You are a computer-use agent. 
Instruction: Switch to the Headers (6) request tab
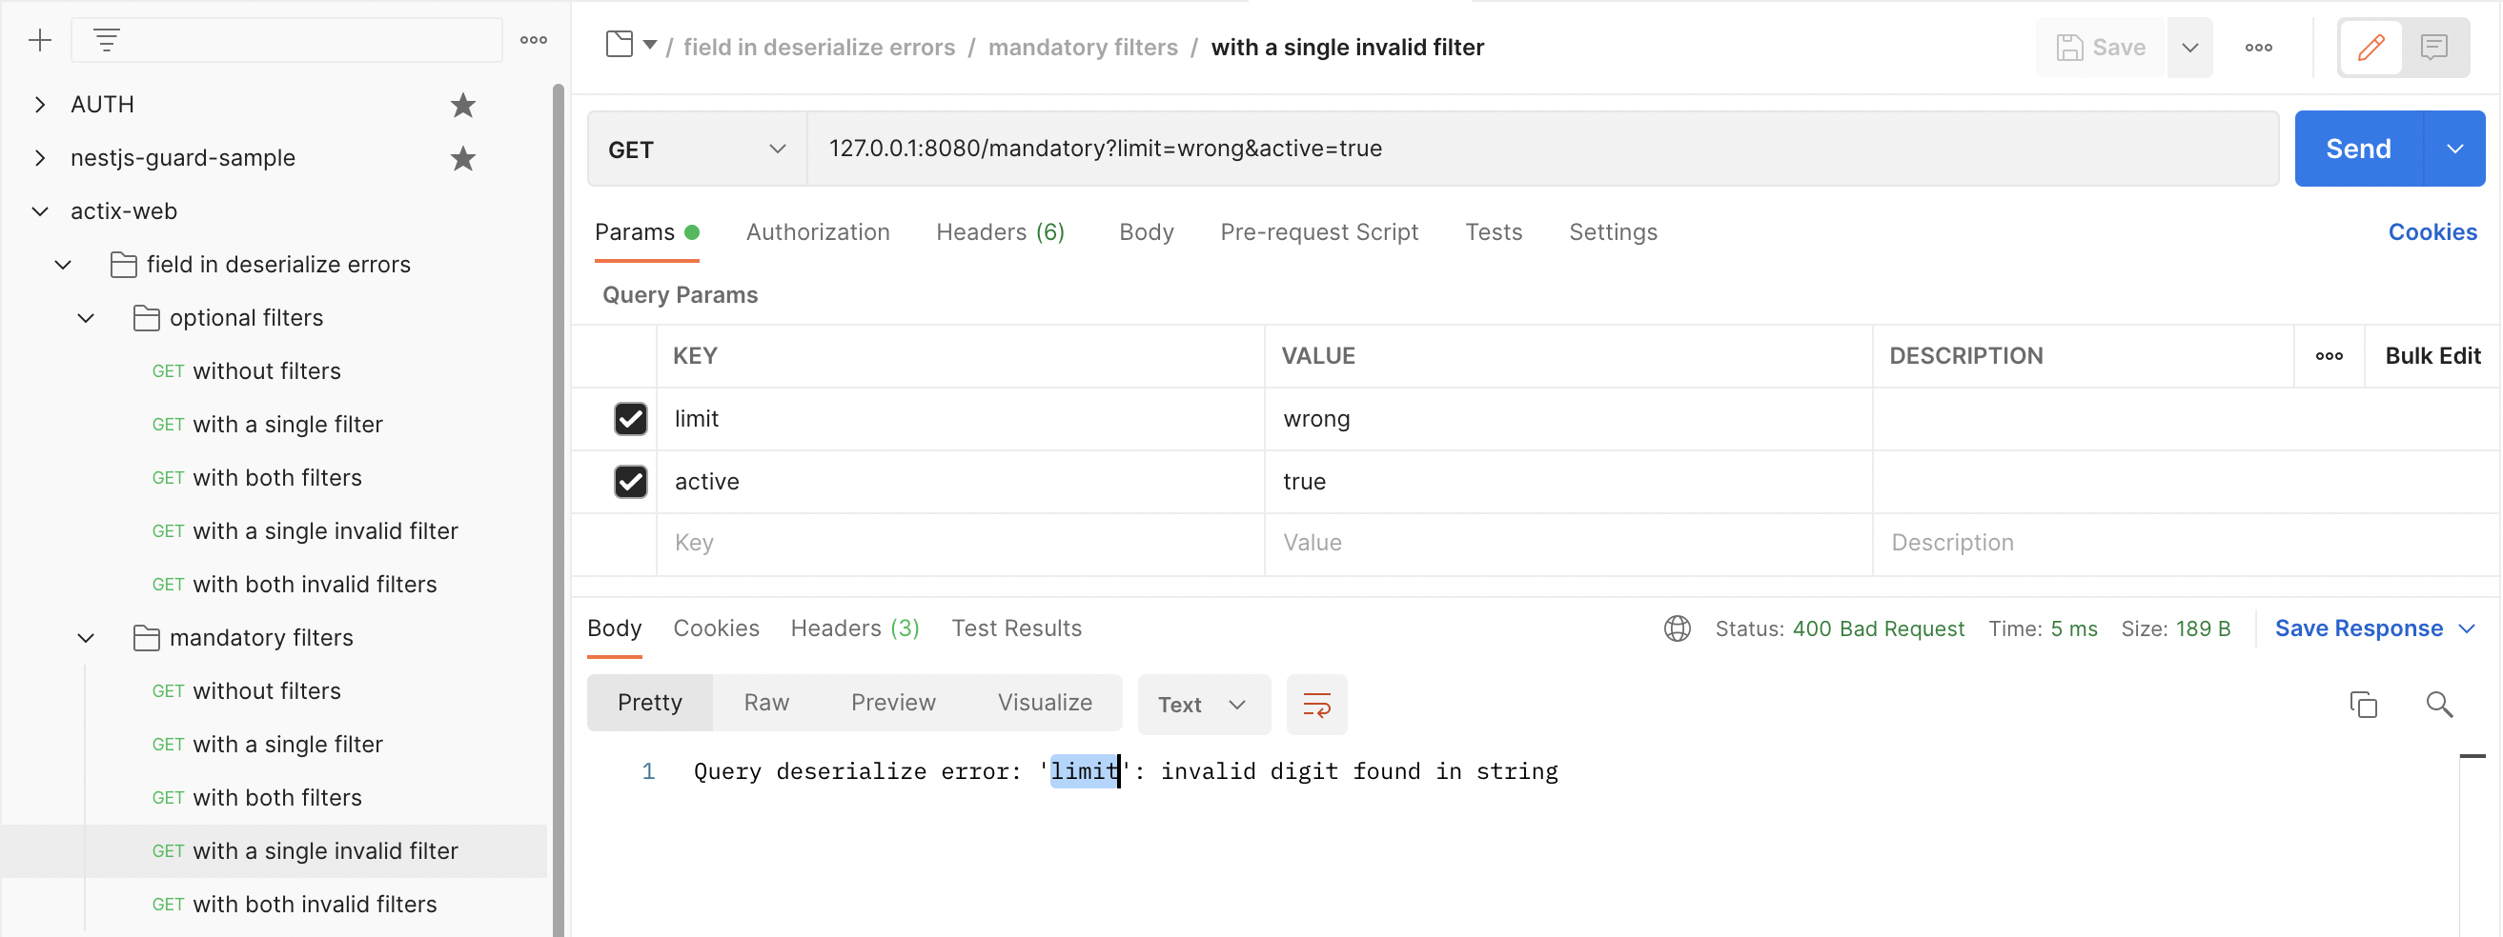coord(1000,233)
